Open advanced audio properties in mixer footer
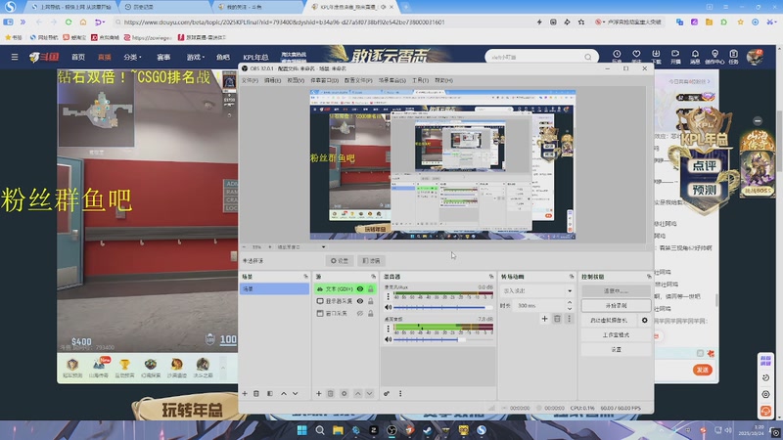 [387, 394]
